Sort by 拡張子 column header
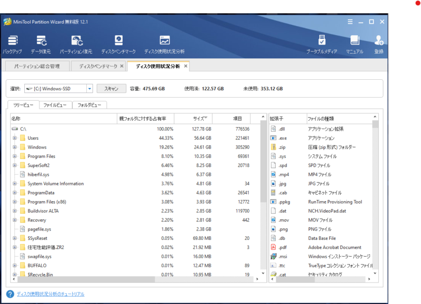The height and width of the screenshot is (304, 421). [x=288, y=118]
